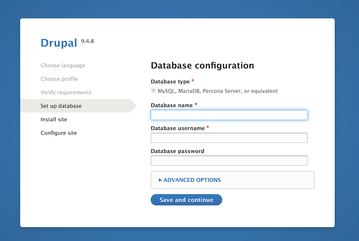This screenshot has height=241, width=359.
Task: Select the MySQL, MariaDB radio button
Action: (x=153, y=90)
